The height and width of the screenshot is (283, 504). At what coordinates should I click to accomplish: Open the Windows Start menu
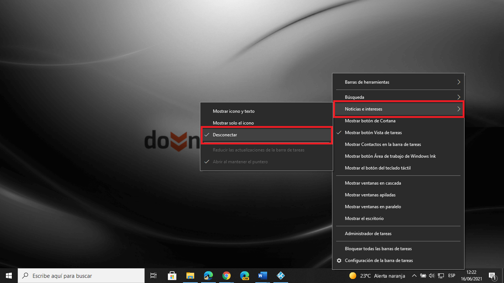(x=9, y=276)
